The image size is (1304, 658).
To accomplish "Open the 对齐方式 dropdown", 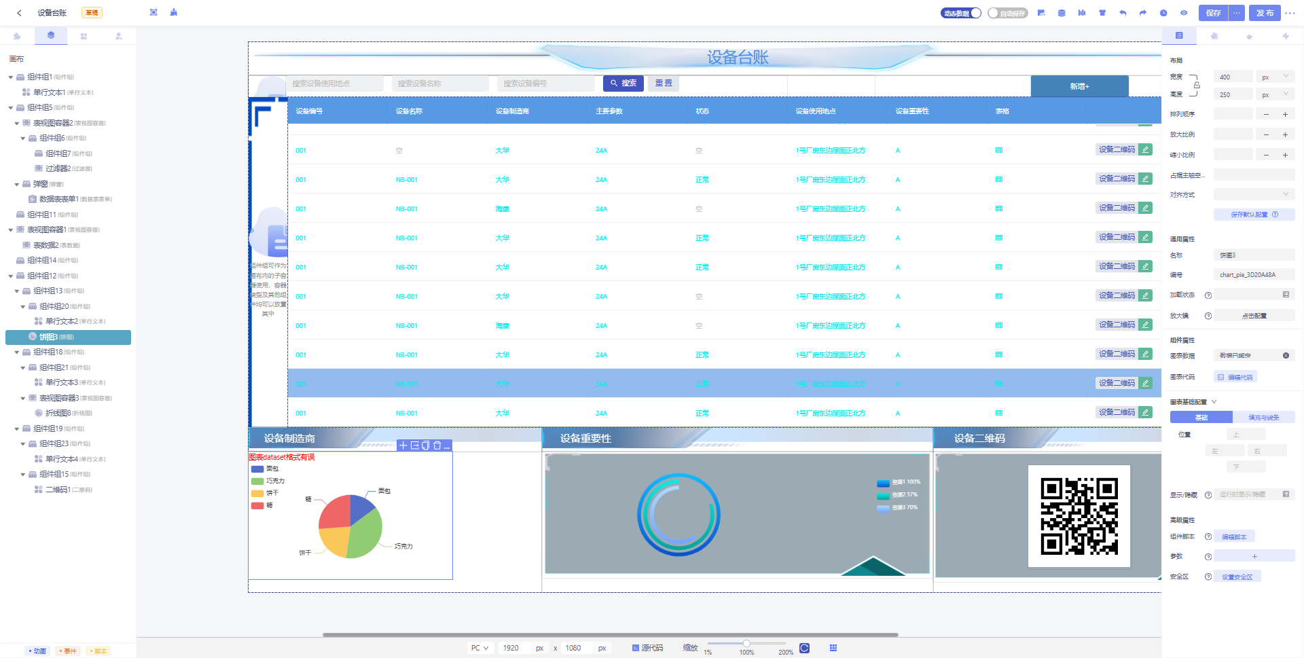I will point(1254,195).
